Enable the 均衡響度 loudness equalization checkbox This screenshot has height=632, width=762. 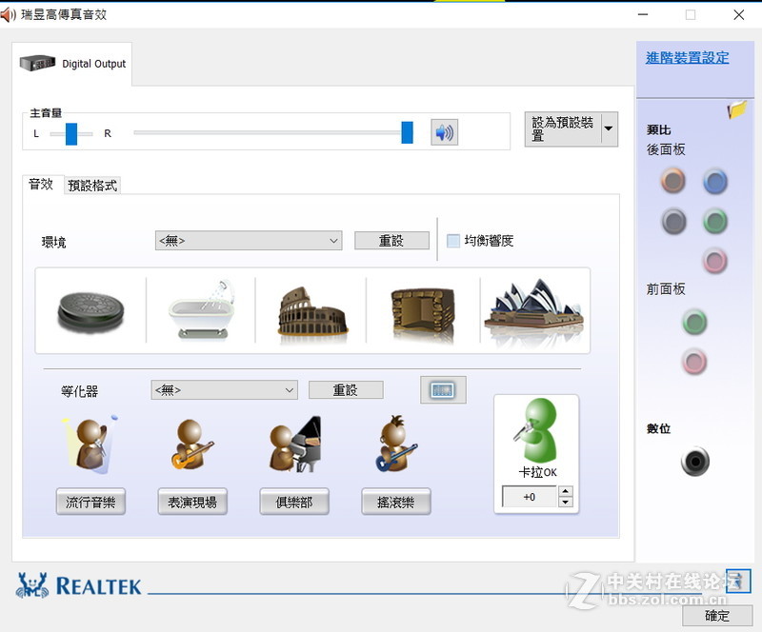[x=453, y=241]
